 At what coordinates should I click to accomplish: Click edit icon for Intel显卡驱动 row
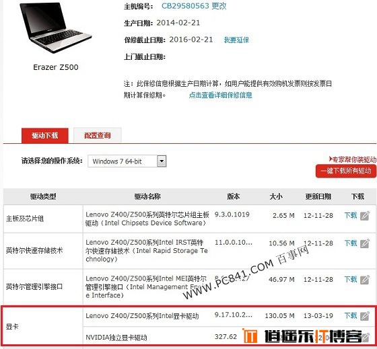pos(365,316)
